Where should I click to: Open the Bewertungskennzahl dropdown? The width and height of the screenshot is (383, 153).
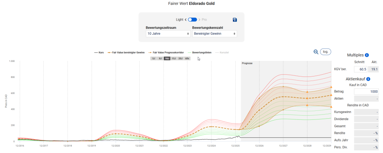[x=214, y=34]
